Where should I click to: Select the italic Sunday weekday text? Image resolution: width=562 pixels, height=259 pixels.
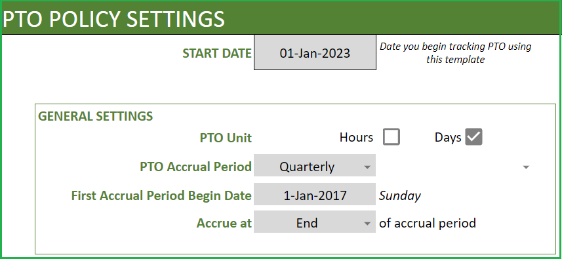(x=400, y=195)
